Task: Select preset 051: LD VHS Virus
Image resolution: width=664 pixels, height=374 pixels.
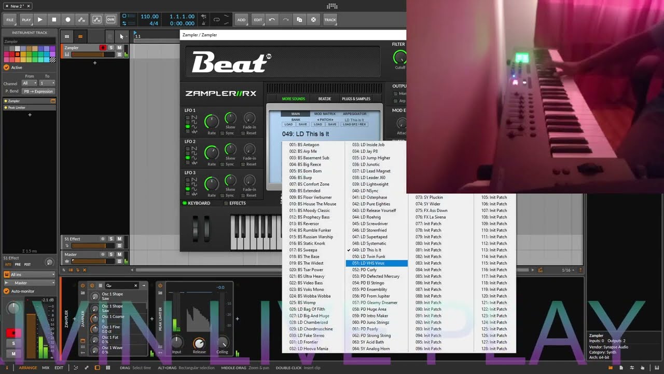Action: coord(377,263)
